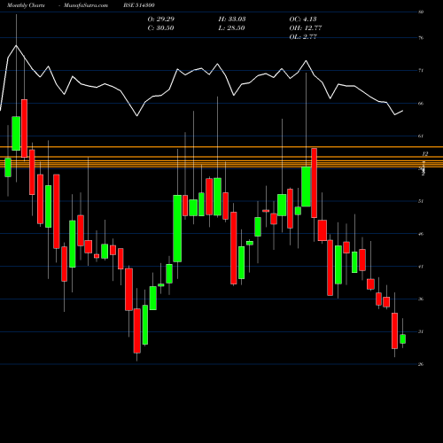The height and width of the screenshot is (443, 443).
Task: Click the price axis label '41'
Action: [x=421, y=267]
